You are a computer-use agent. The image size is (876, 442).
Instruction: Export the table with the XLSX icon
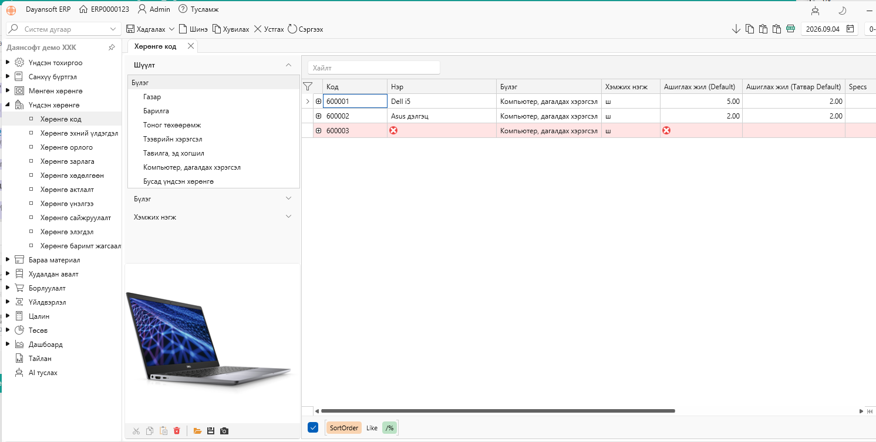(790, 29)
